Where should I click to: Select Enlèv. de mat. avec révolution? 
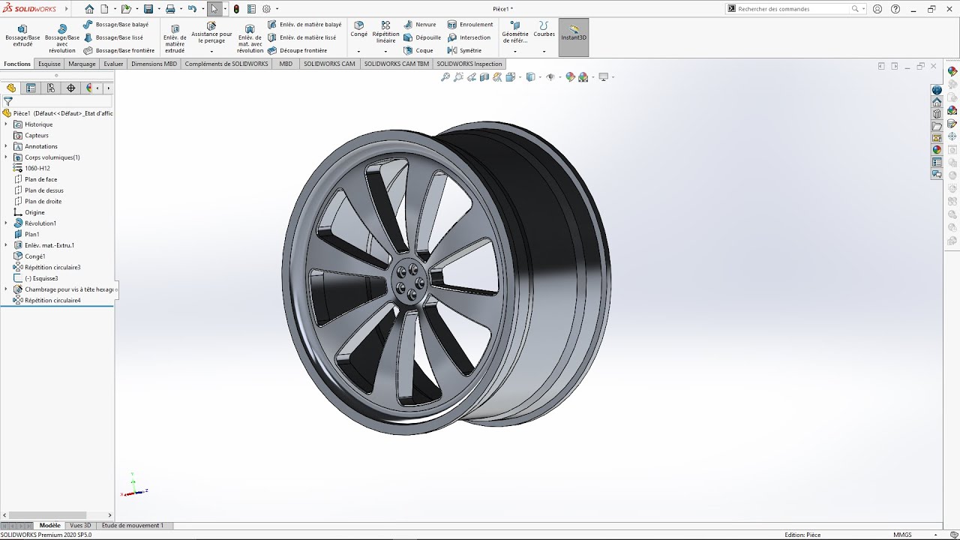pos(250,37)
